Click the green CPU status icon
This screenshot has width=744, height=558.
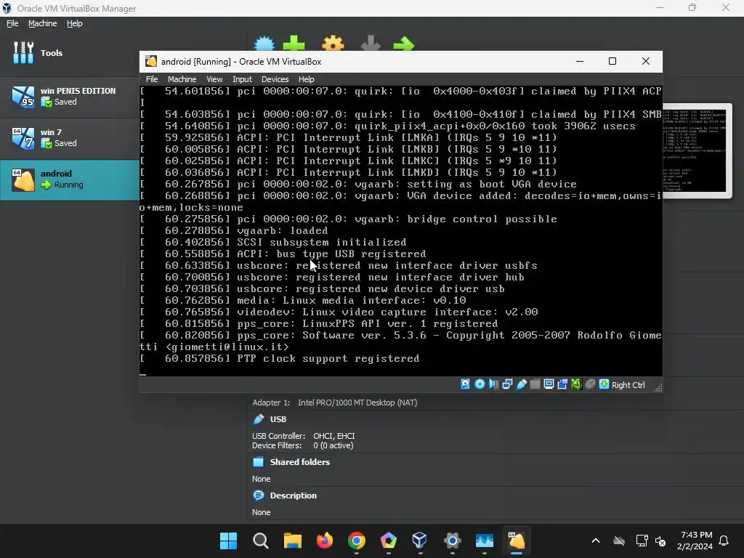tap(576, 384)
